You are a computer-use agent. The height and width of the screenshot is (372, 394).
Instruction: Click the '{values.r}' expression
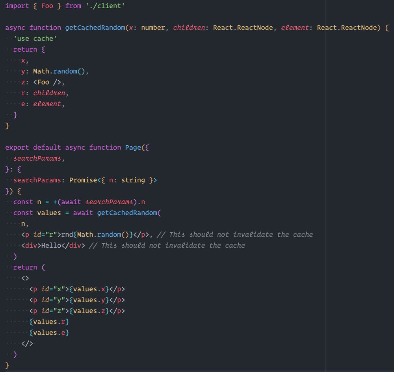(49, 322)
